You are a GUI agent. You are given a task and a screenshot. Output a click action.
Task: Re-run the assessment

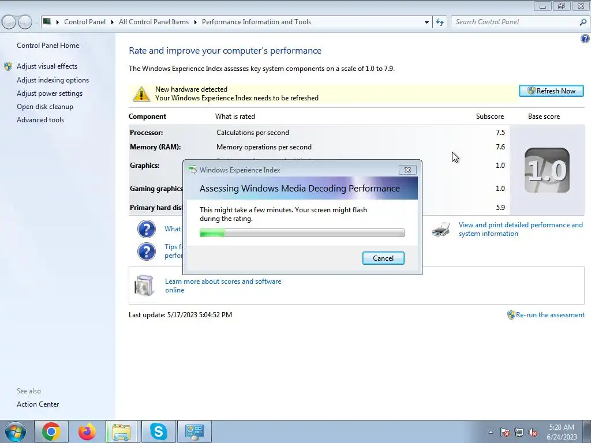[x=550, y=315]
